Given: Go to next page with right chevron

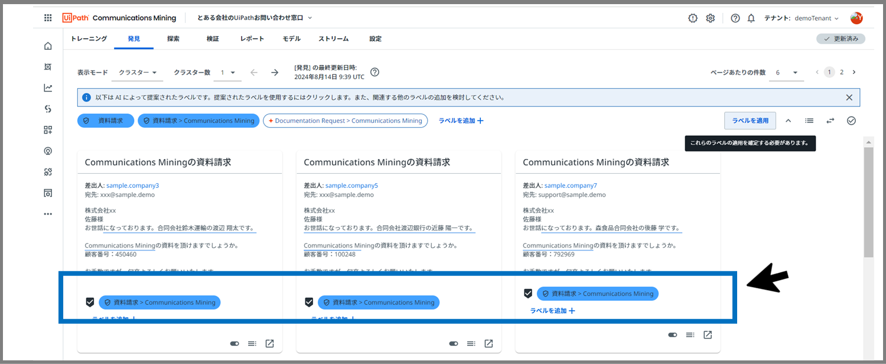Looking at the screenshot, I should point(854,72).
